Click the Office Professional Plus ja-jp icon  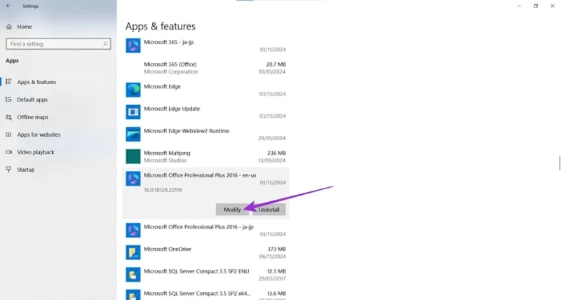(133, 231)
